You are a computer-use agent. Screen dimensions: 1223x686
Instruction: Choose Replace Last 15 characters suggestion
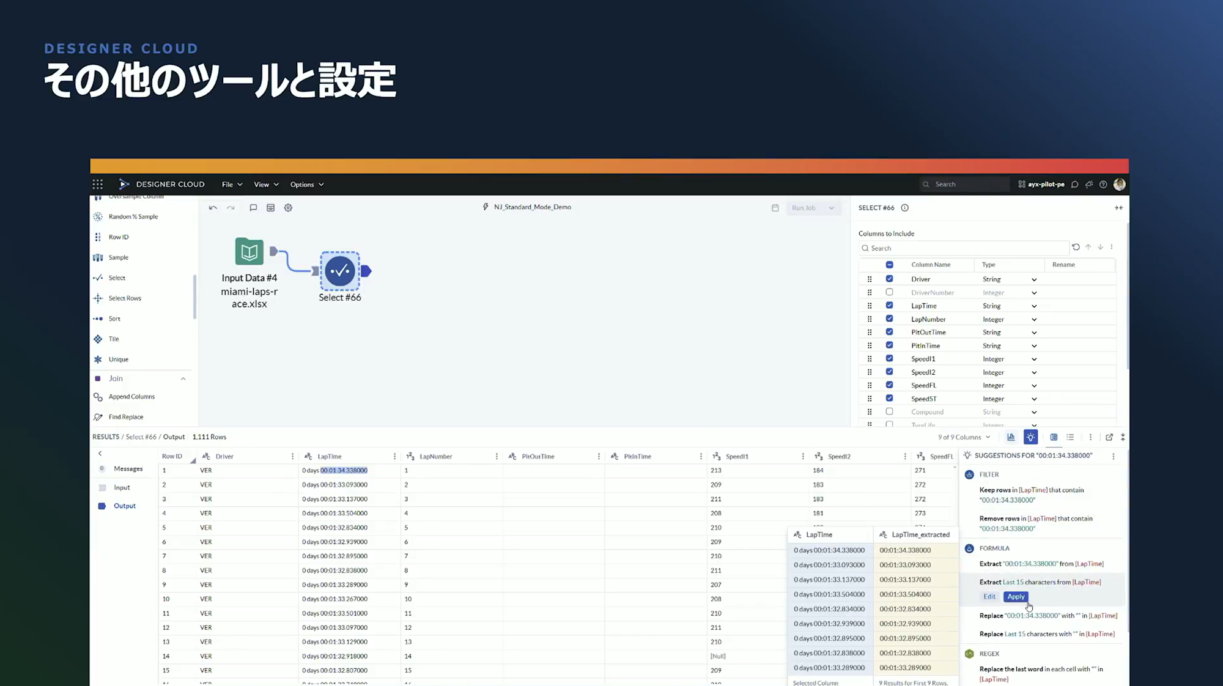(x=1047, y=634)
